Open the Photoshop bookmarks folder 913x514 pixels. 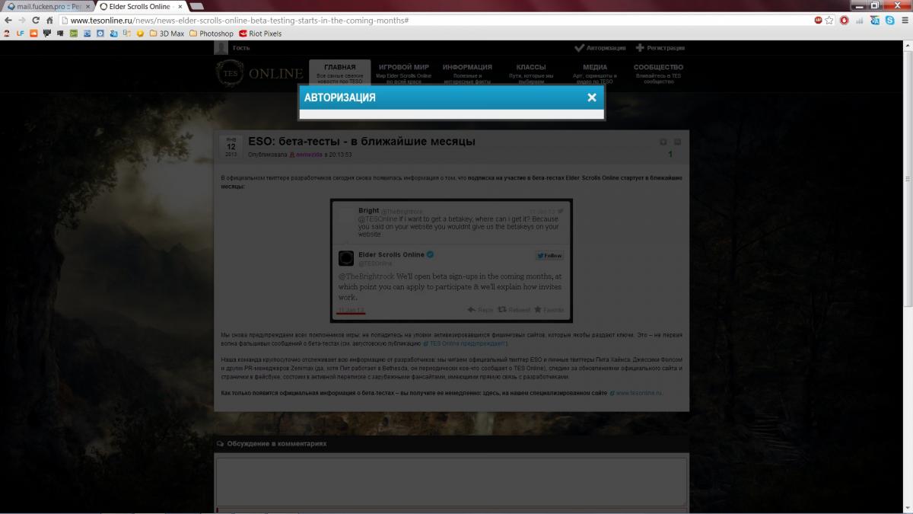click(212, 34)
